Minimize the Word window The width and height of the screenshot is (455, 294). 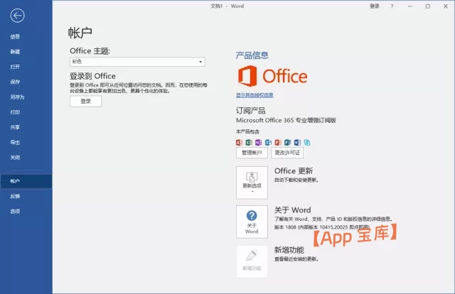pos(409,6)
